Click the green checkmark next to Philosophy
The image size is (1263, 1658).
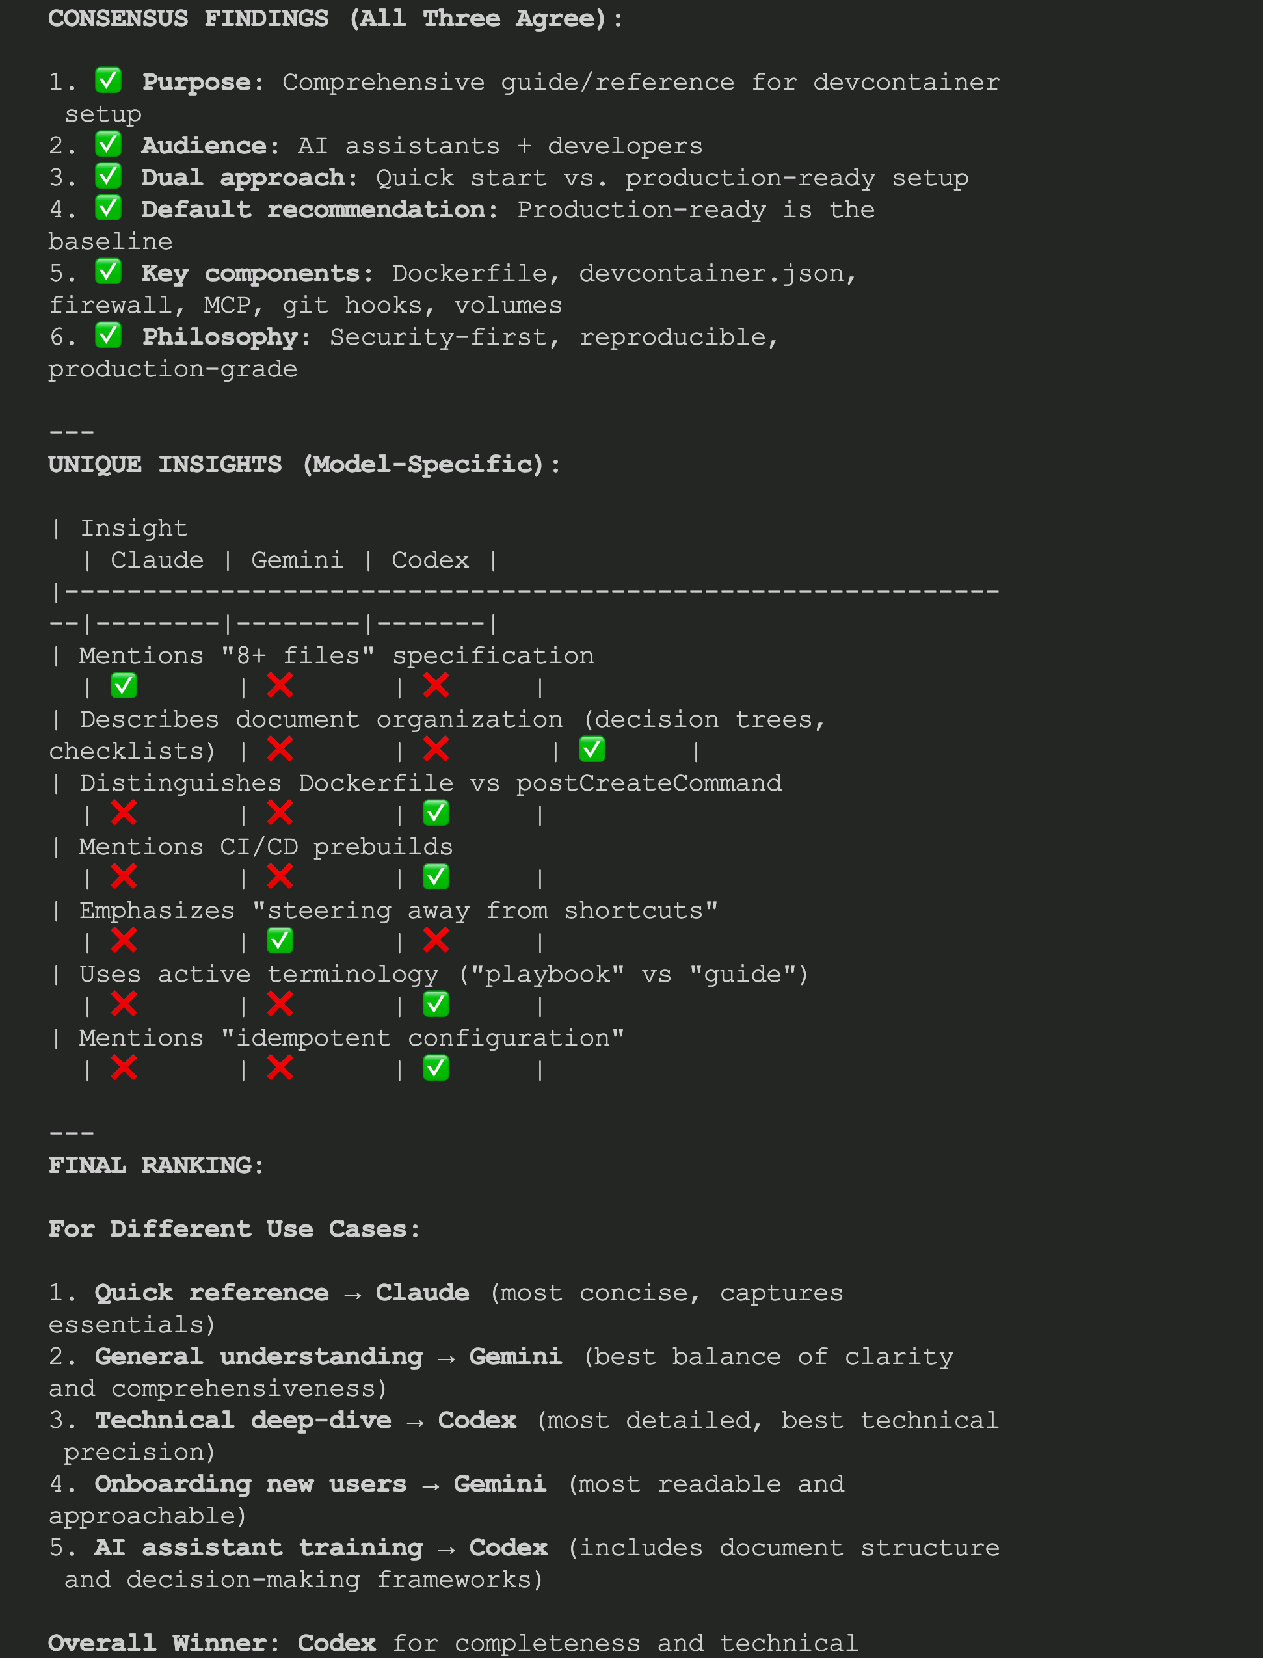pyautogui.click(x=108, y=336)
